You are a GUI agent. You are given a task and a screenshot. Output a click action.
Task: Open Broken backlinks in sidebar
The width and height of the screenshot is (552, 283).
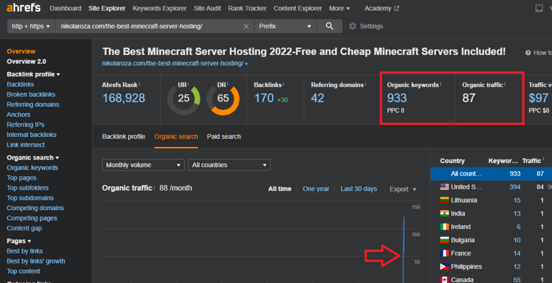pyautogui.click(x=31, y=94)
